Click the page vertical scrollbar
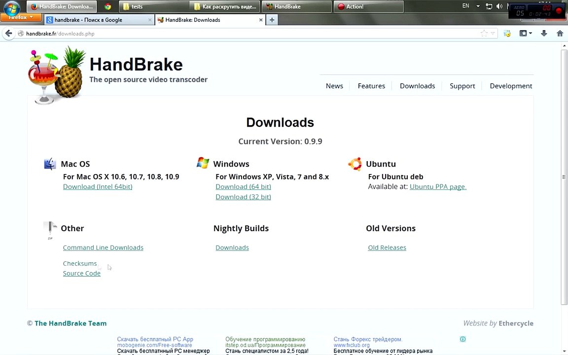 click(x=564, y=177)
